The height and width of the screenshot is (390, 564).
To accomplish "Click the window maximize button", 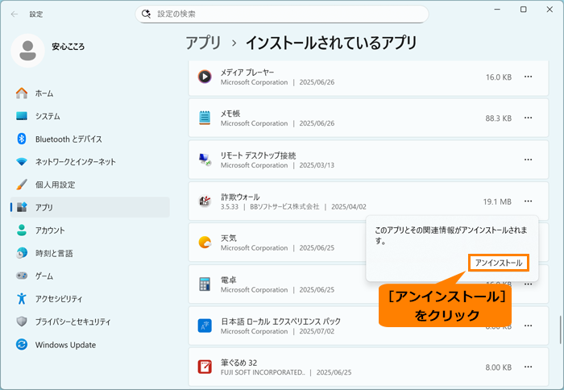I will 524,10.
